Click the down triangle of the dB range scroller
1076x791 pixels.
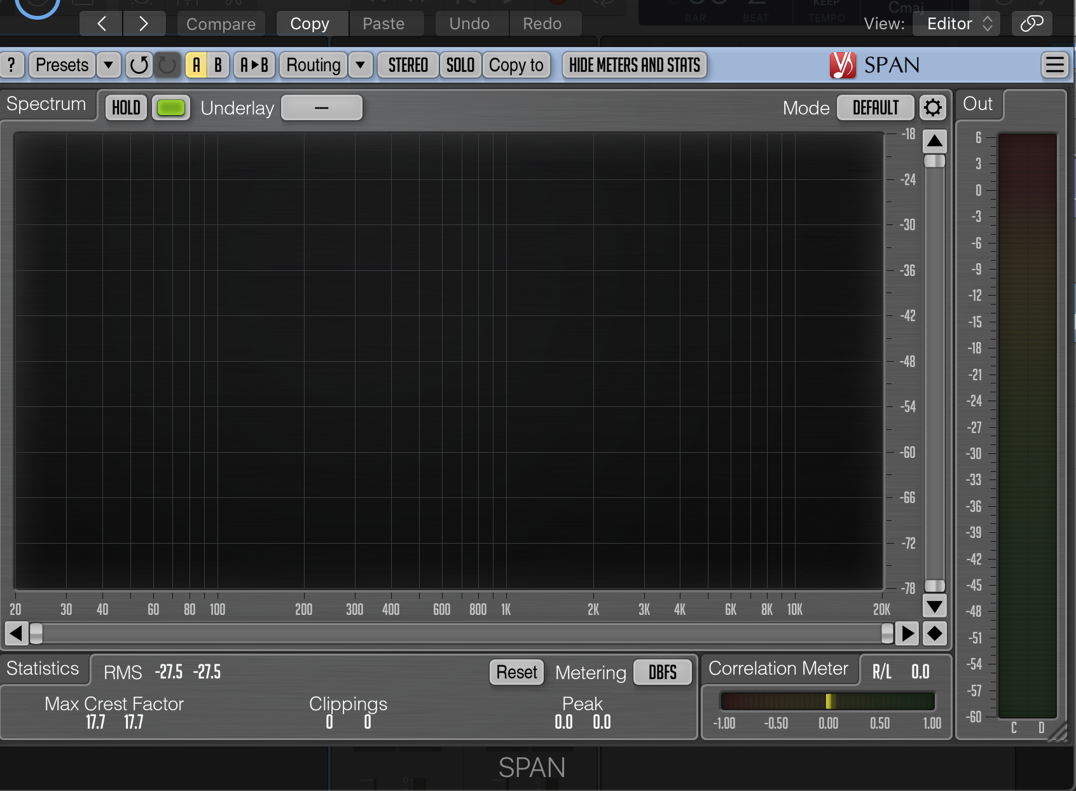934,606
